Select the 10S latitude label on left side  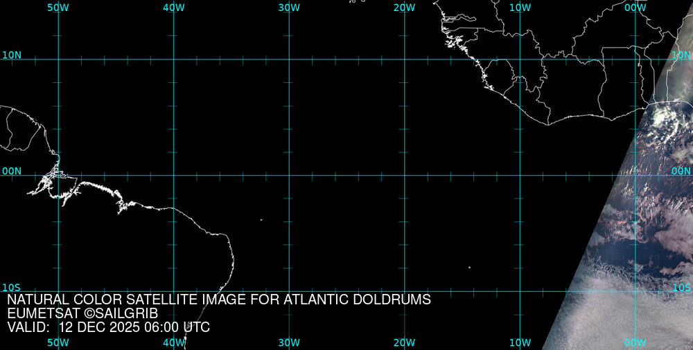[x=11, y=287]
